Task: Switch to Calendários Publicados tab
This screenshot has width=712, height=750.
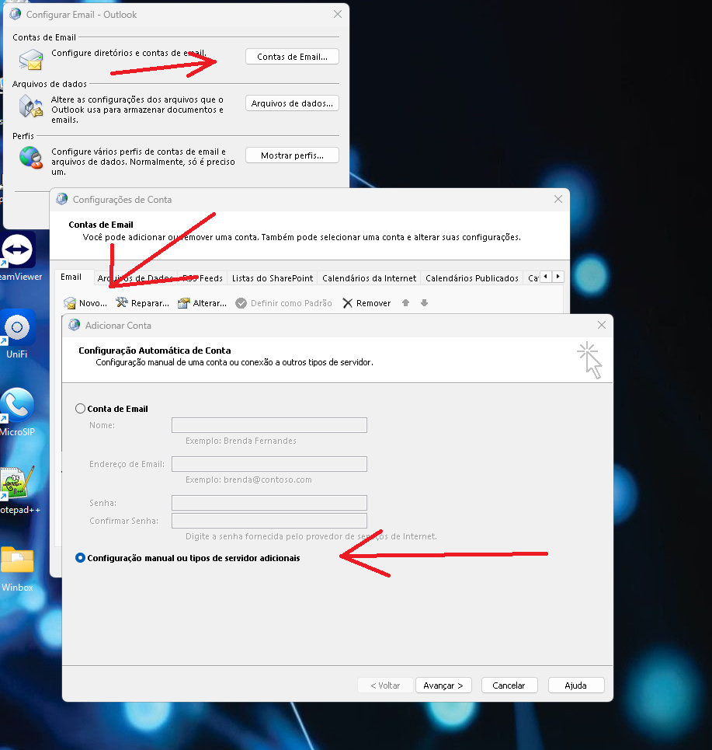Action: tap(471, 278)
